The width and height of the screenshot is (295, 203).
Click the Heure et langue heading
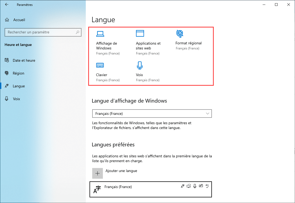pos(18,45)
